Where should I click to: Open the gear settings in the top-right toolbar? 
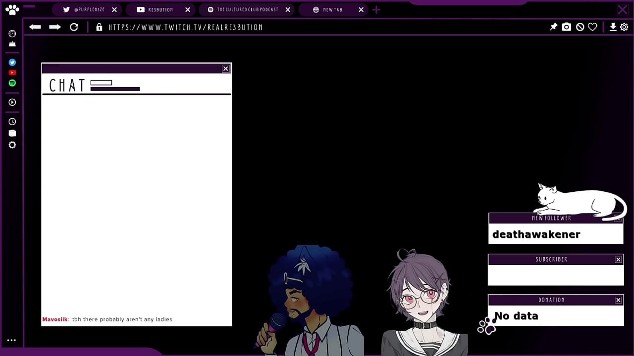[x=624, y=27]
